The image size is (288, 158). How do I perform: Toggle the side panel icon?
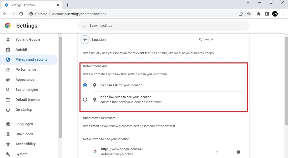pyautogui.click(x=267, y=14)
